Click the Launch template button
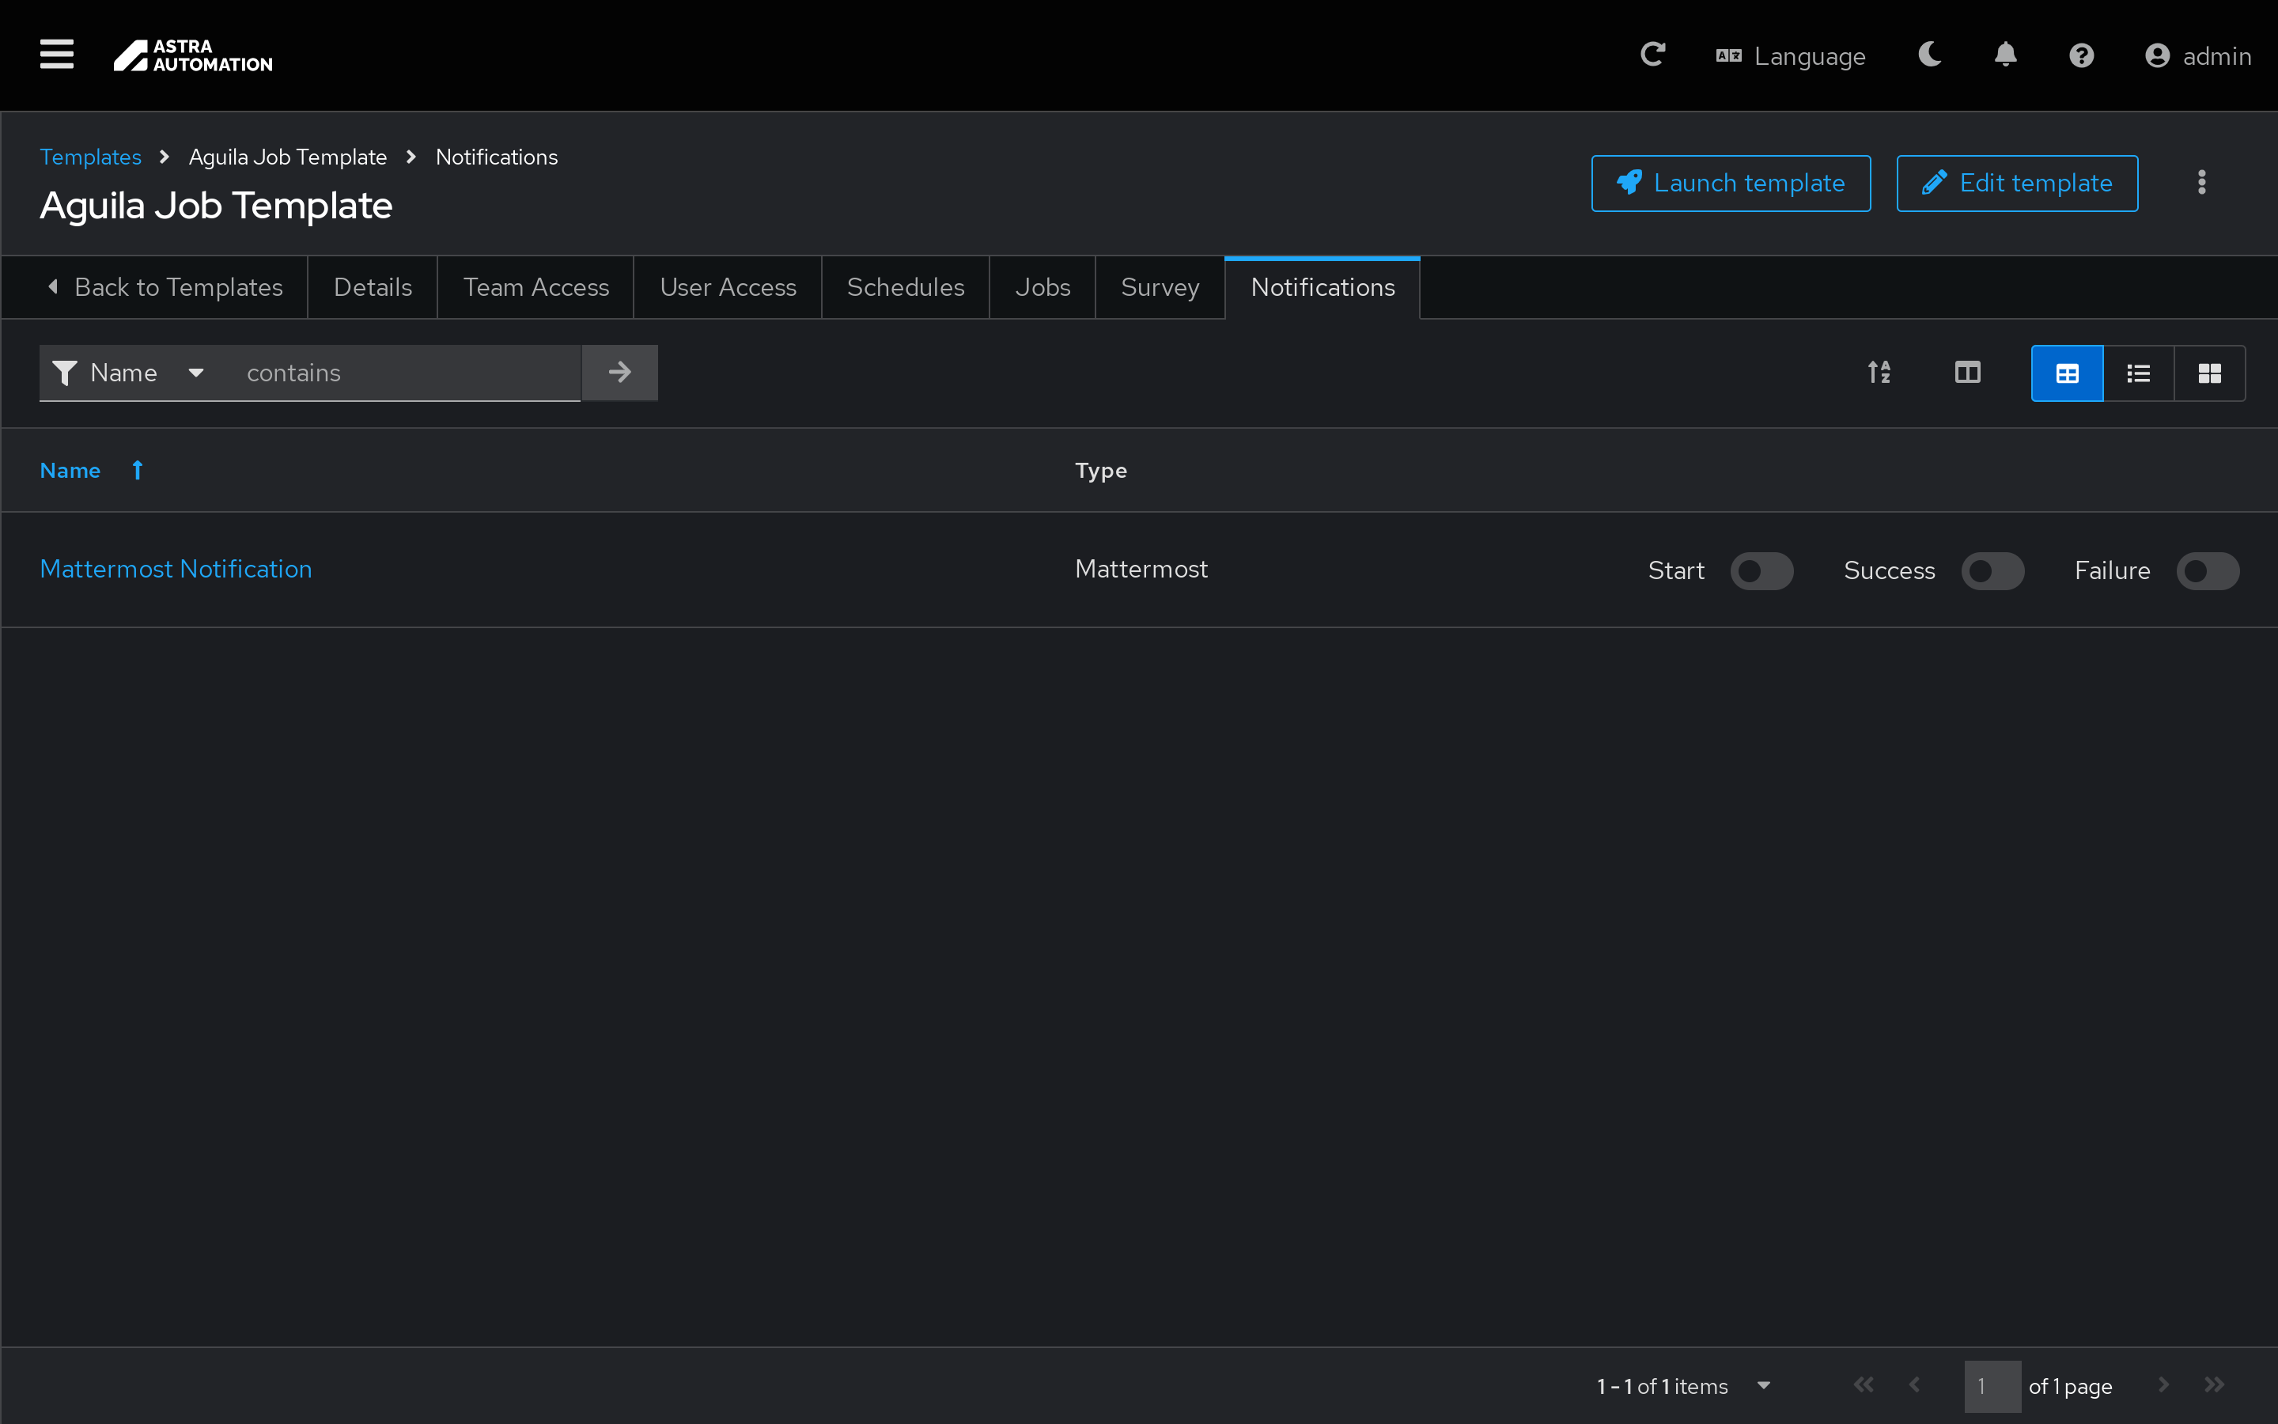The image size is (2278, 1424). [1730, 184]
